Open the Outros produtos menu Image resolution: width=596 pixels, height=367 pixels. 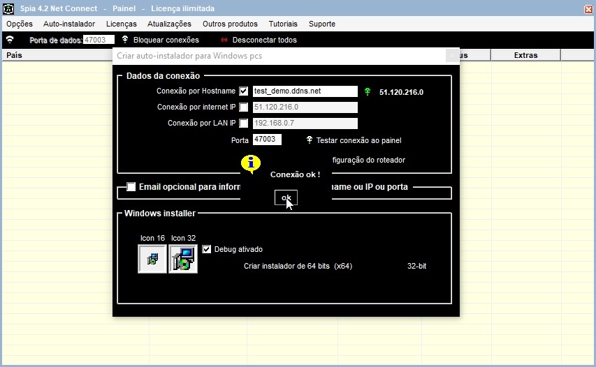pos(230,24)
